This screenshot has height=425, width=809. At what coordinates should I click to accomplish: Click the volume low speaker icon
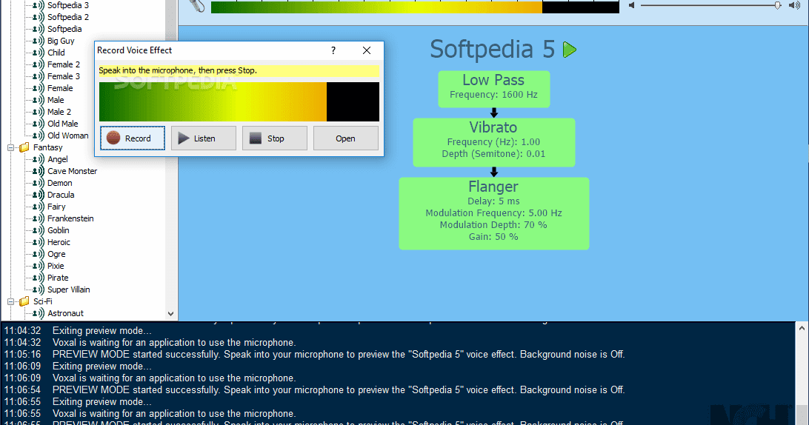click(631, 5)
